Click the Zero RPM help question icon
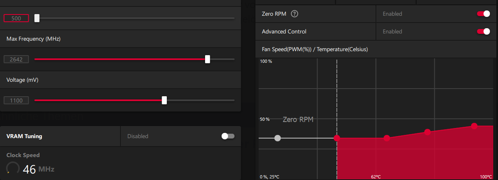 (295, 14)
